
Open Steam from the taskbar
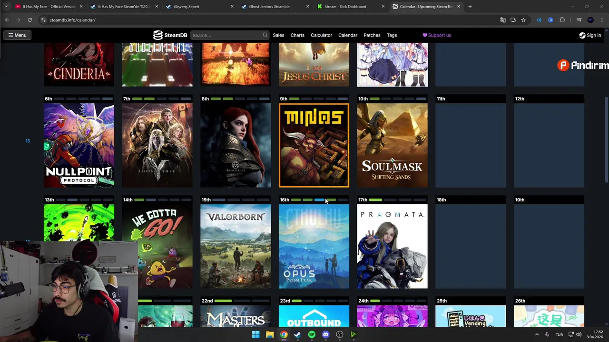click(297, 334)
